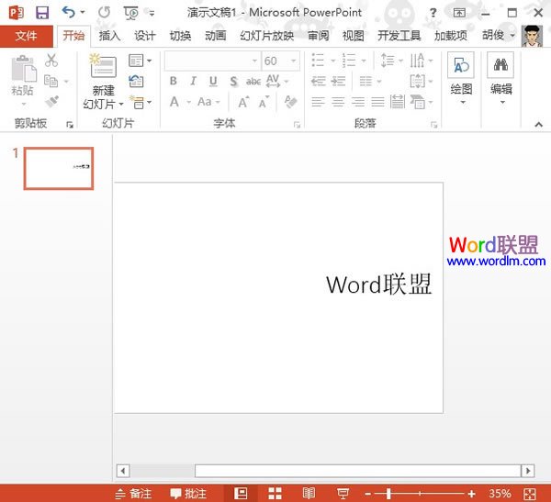
Task: Open Text Direction dropdown
Action: (421, 61)
